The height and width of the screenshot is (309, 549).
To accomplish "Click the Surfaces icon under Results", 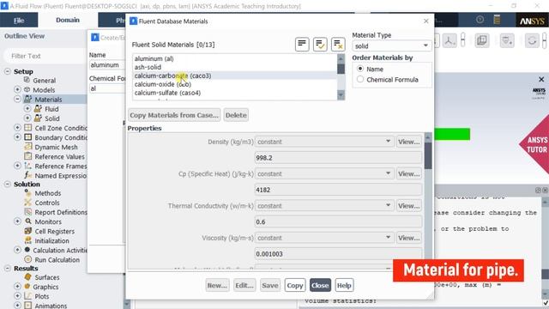I will pos(28,276).
